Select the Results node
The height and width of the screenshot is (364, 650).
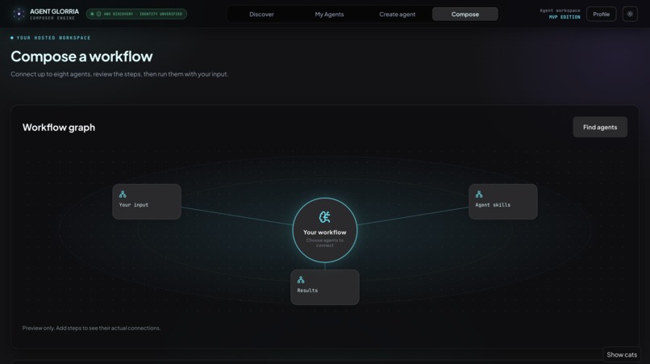click(324, 287)
